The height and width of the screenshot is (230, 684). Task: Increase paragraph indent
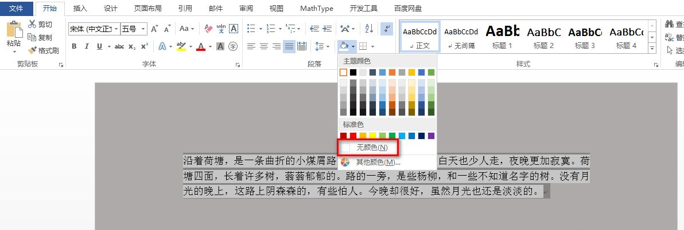pyautogui.click(x=327, y=29)
